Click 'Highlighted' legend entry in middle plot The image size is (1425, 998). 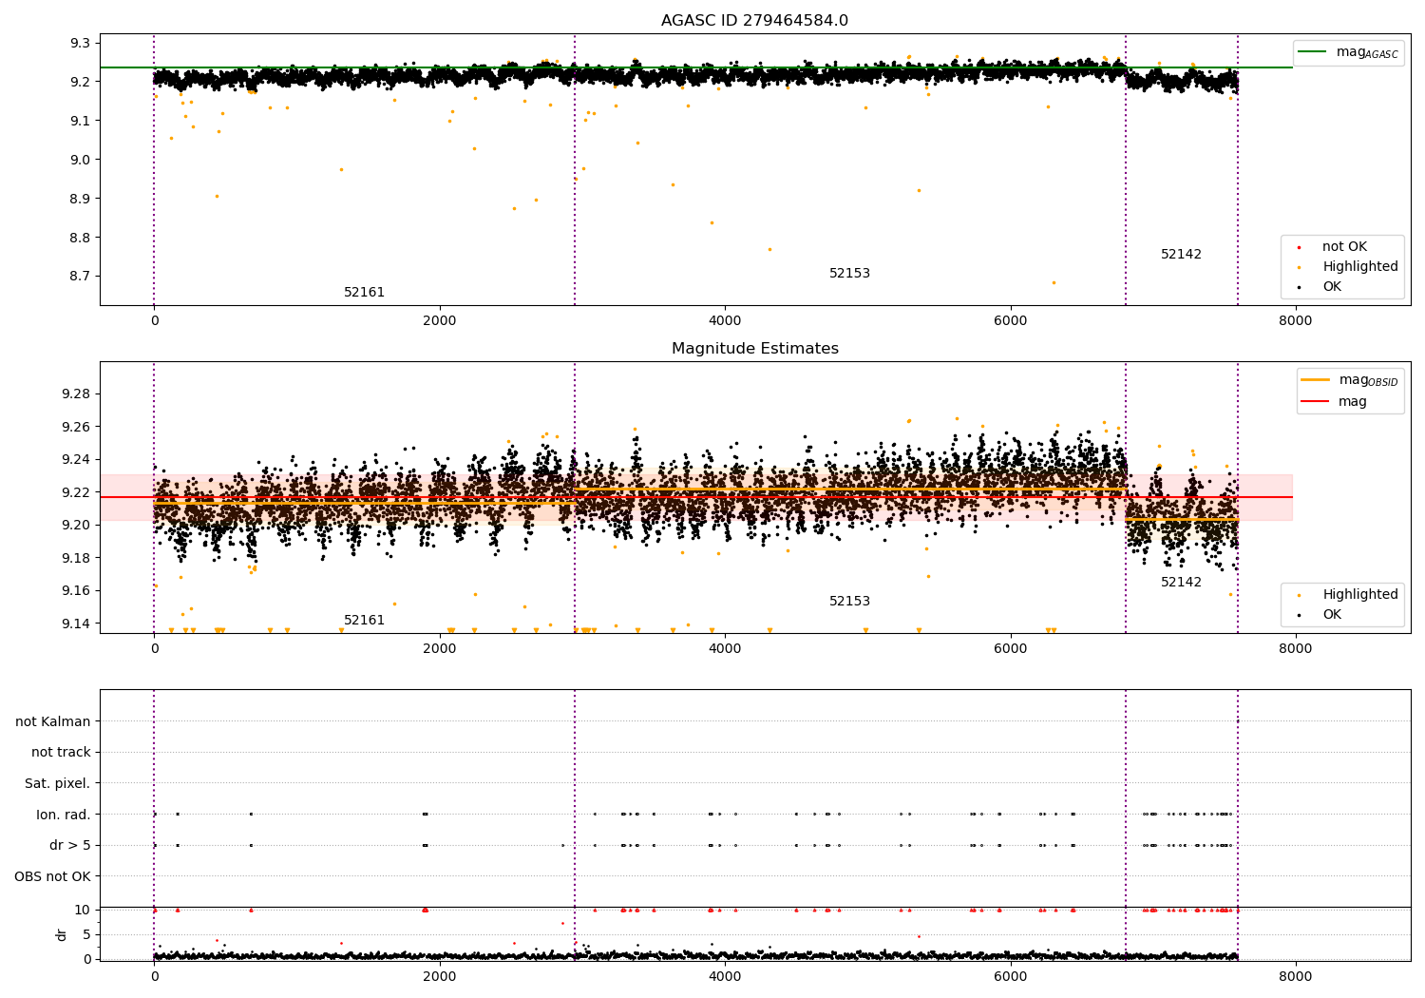(x=1350, y=595)
